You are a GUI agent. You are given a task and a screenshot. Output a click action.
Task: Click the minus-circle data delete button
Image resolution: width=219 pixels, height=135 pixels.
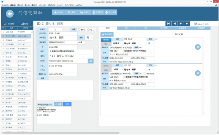pos(111,12)
